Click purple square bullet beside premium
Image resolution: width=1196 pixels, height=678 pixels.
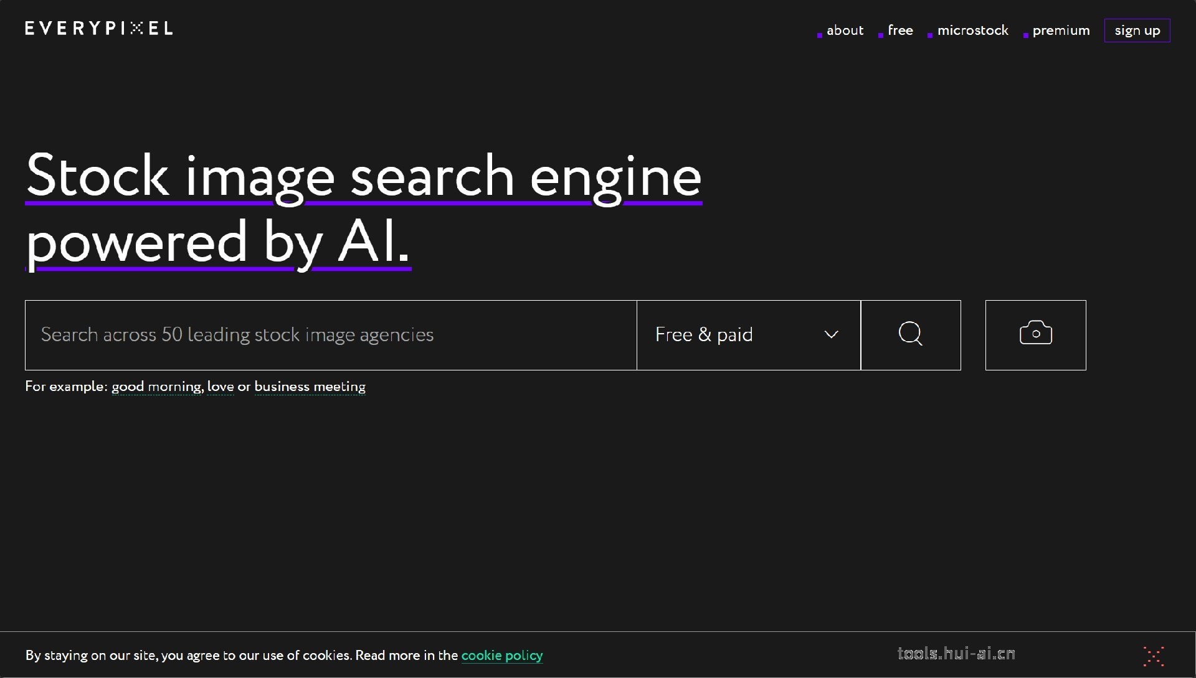tap(1025, 35)
